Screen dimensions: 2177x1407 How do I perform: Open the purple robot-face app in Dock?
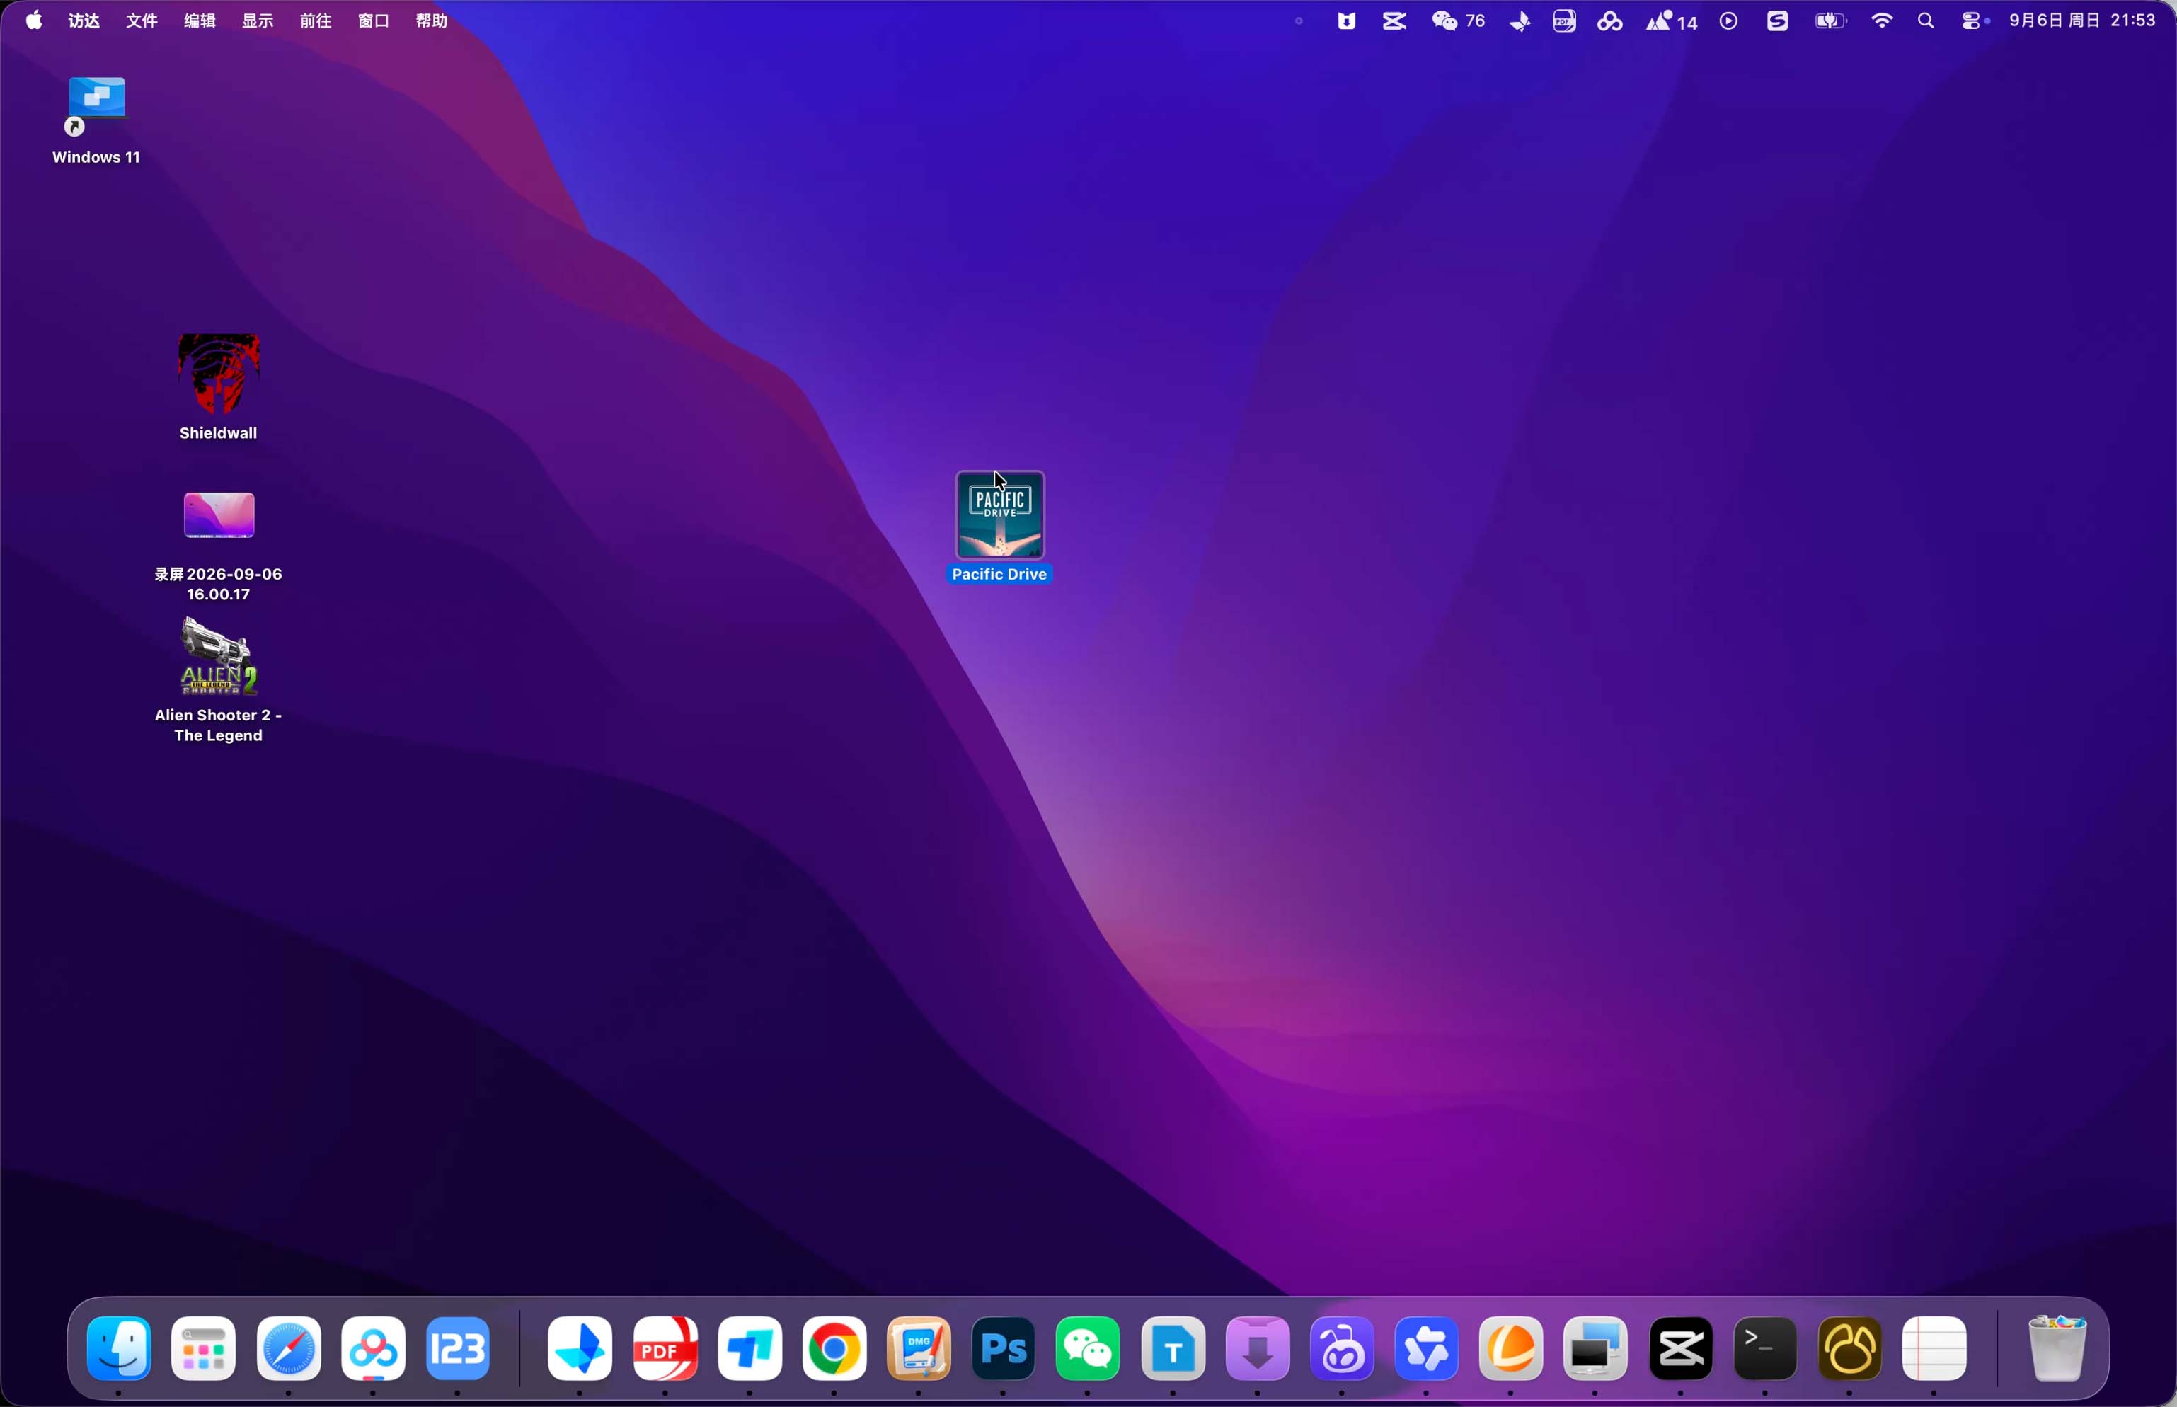click(x=1342, y=1348)
